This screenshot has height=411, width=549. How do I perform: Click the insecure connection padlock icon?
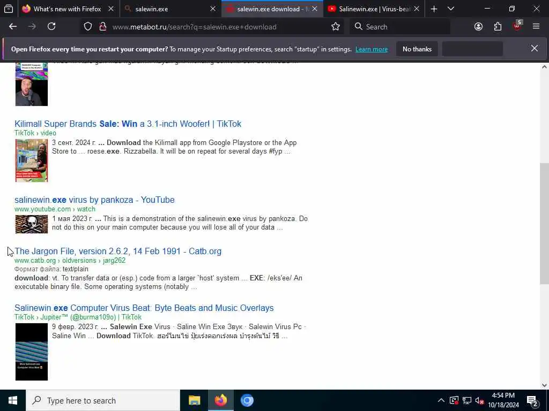point(102,27)
